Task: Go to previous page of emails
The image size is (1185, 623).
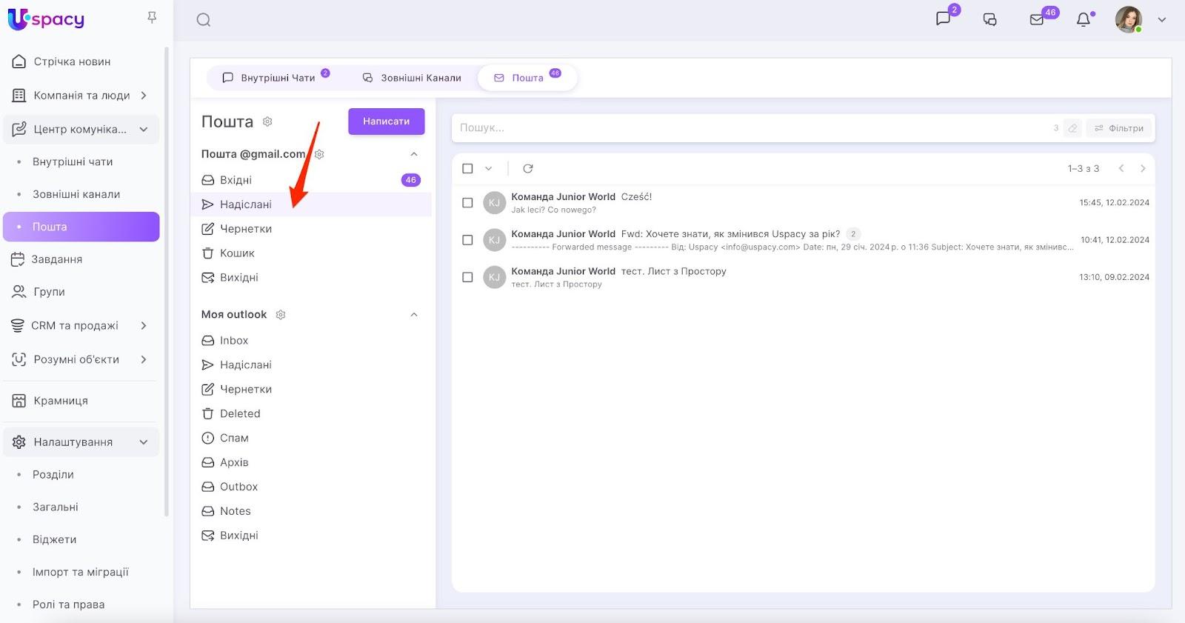Action: coord(1121,169)
